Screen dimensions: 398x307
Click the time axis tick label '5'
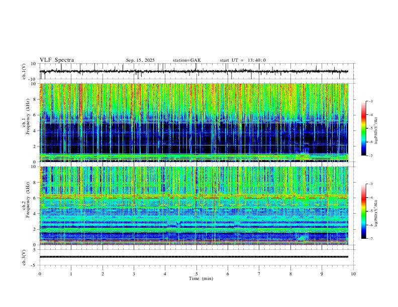(196, 274)
